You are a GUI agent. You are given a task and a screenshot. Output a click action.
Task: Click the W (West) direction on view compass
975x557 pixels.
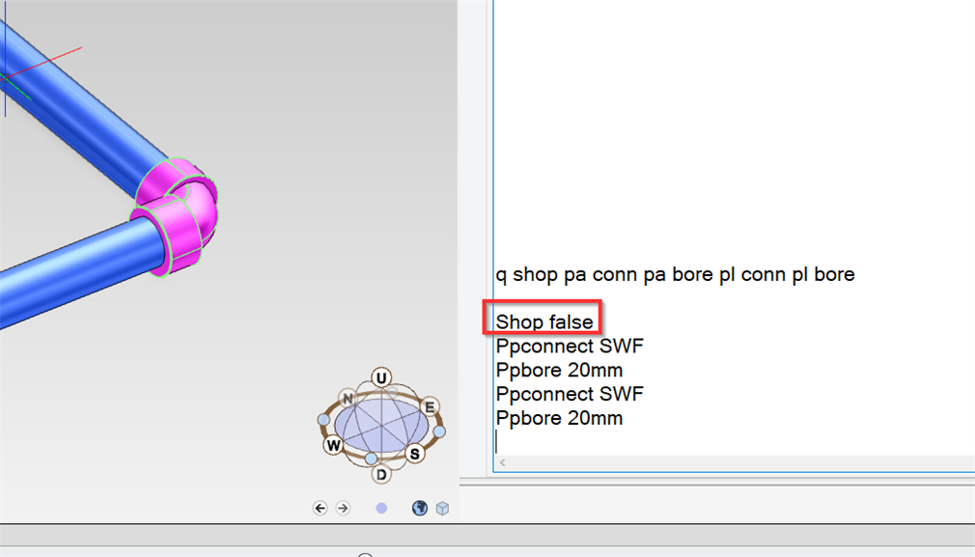click(333, 445)
